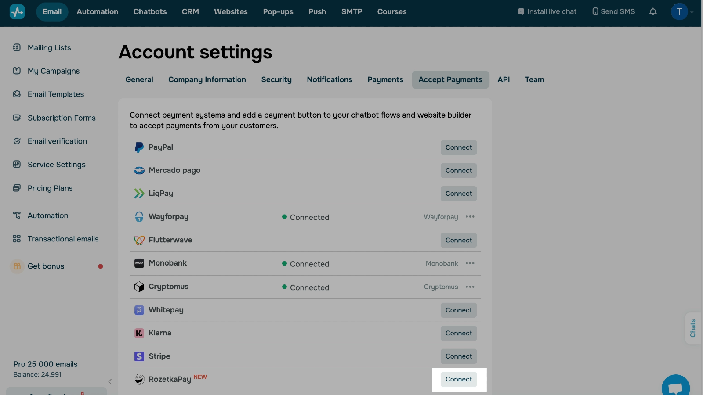This screenshot has width=703, height=395.
Task: Open the Chats side panel tab
Action: point(693,328)
